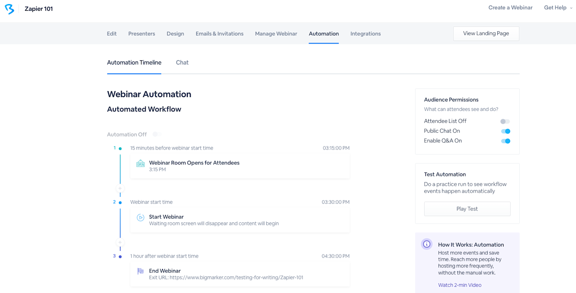Click the Webinar Room Opens door icon
The width and height of the screenshot is (576, 293).
[141, 163]
